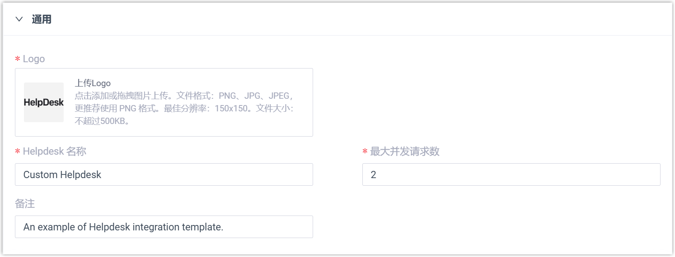Click the 不超过500KB size limit text

[x=102, y=121]
